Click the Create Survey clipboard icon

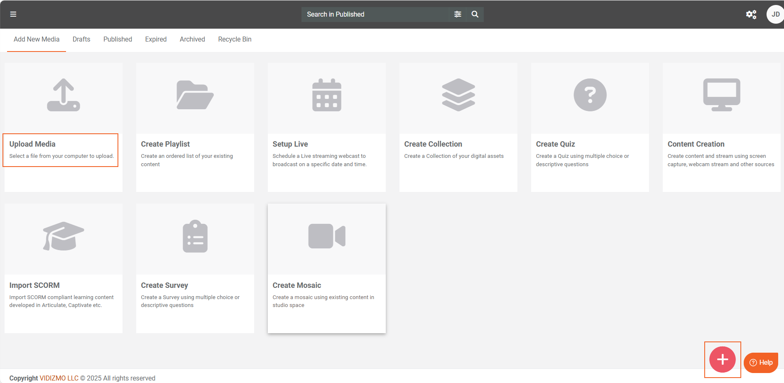(x=195, y=236)
